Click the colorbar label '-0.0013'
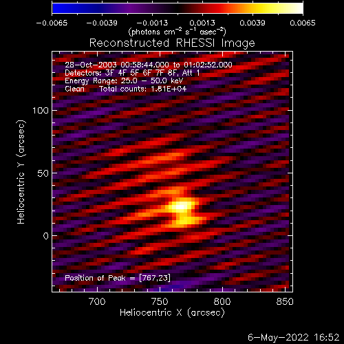 coord(152,23)
